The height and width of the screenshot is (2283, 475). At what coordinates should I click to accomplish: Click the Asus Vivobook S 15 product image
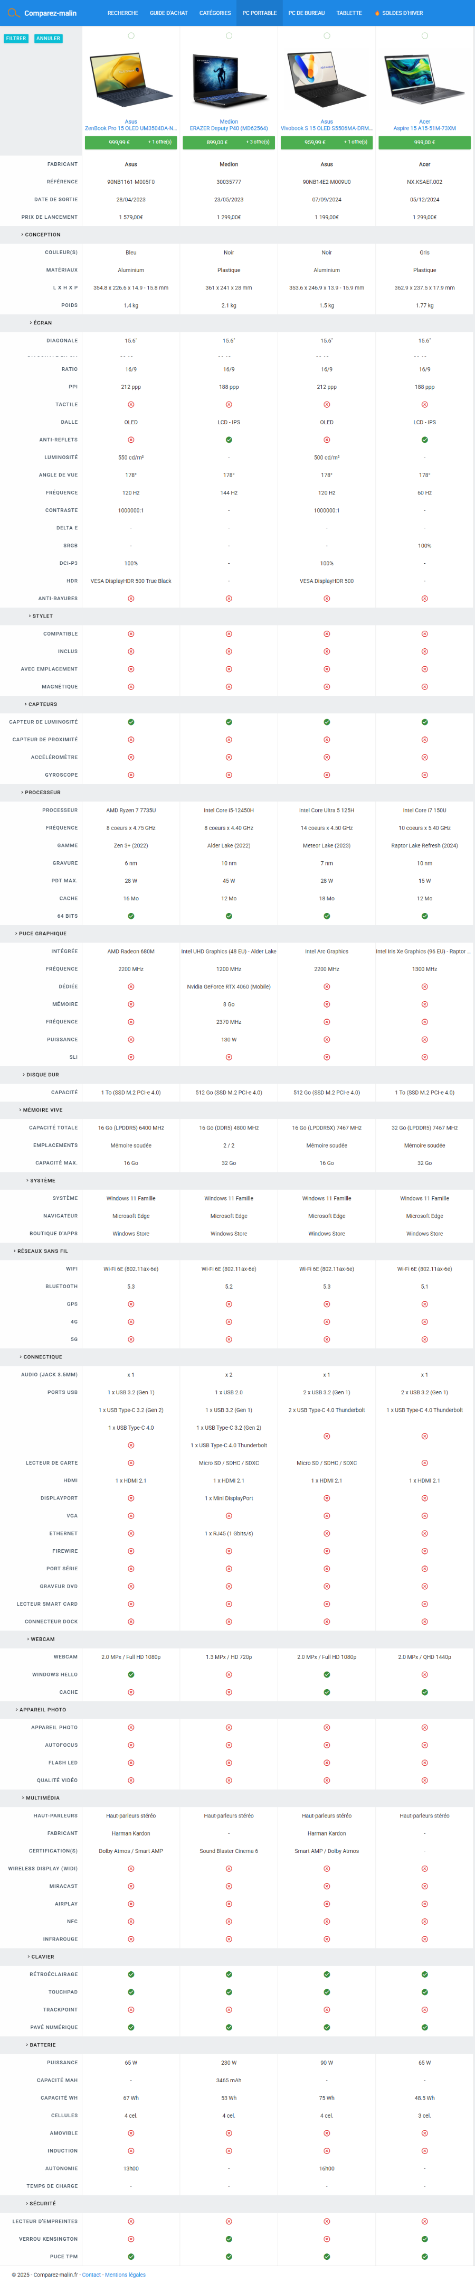coord(326,80)
